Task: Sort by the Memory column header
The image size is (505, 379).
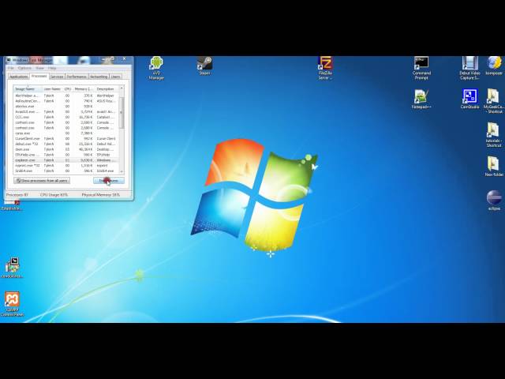Action: 83,88
